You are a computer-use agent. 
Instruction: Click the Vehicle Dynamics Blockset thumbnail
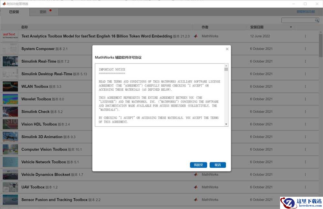[x=10, y=174]
